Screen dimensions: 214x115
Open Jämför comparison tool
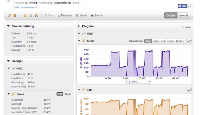[81, 16]
